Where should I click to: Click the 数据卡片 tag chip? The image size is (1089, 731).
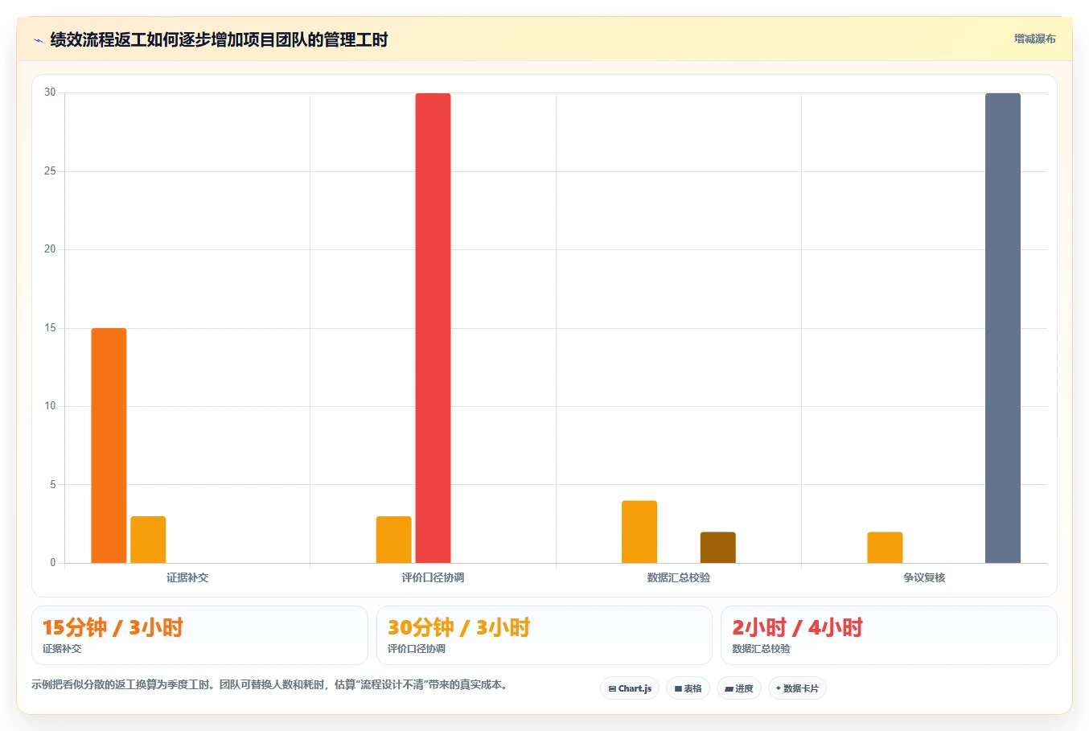coord(797,688)
